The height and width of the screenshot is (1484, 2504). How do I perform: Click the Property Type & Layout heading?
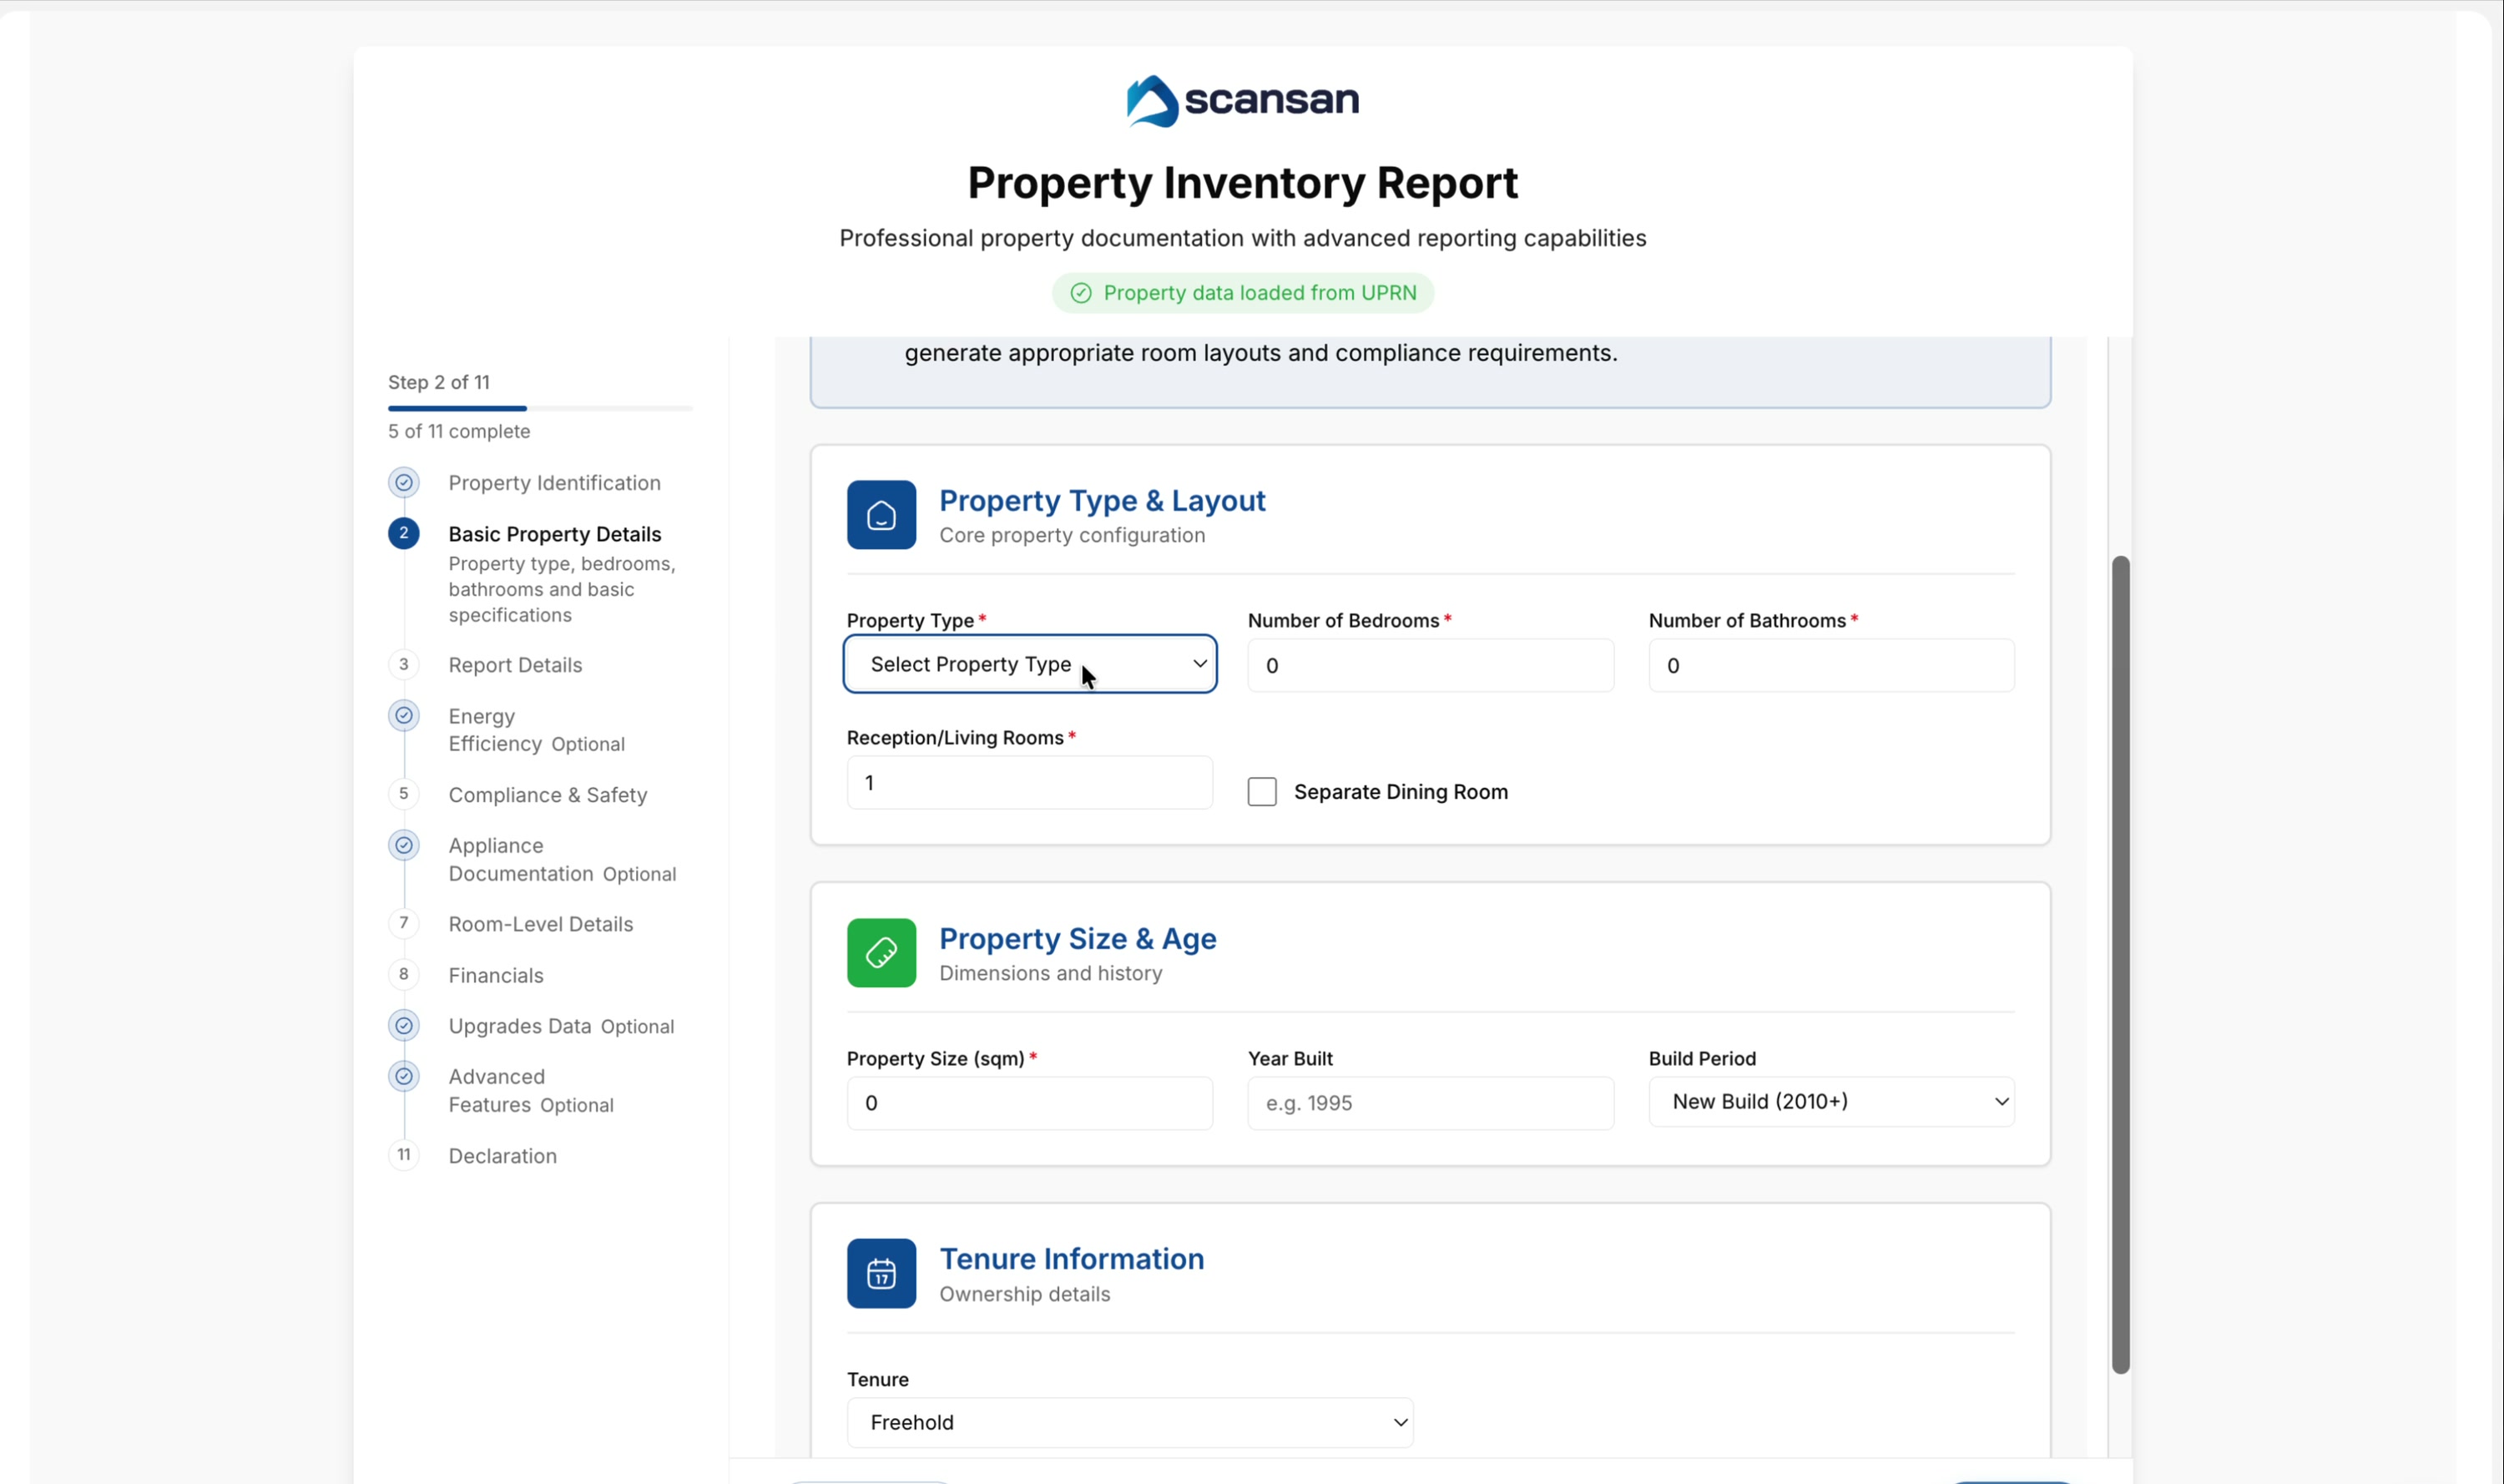point(1102,500)
